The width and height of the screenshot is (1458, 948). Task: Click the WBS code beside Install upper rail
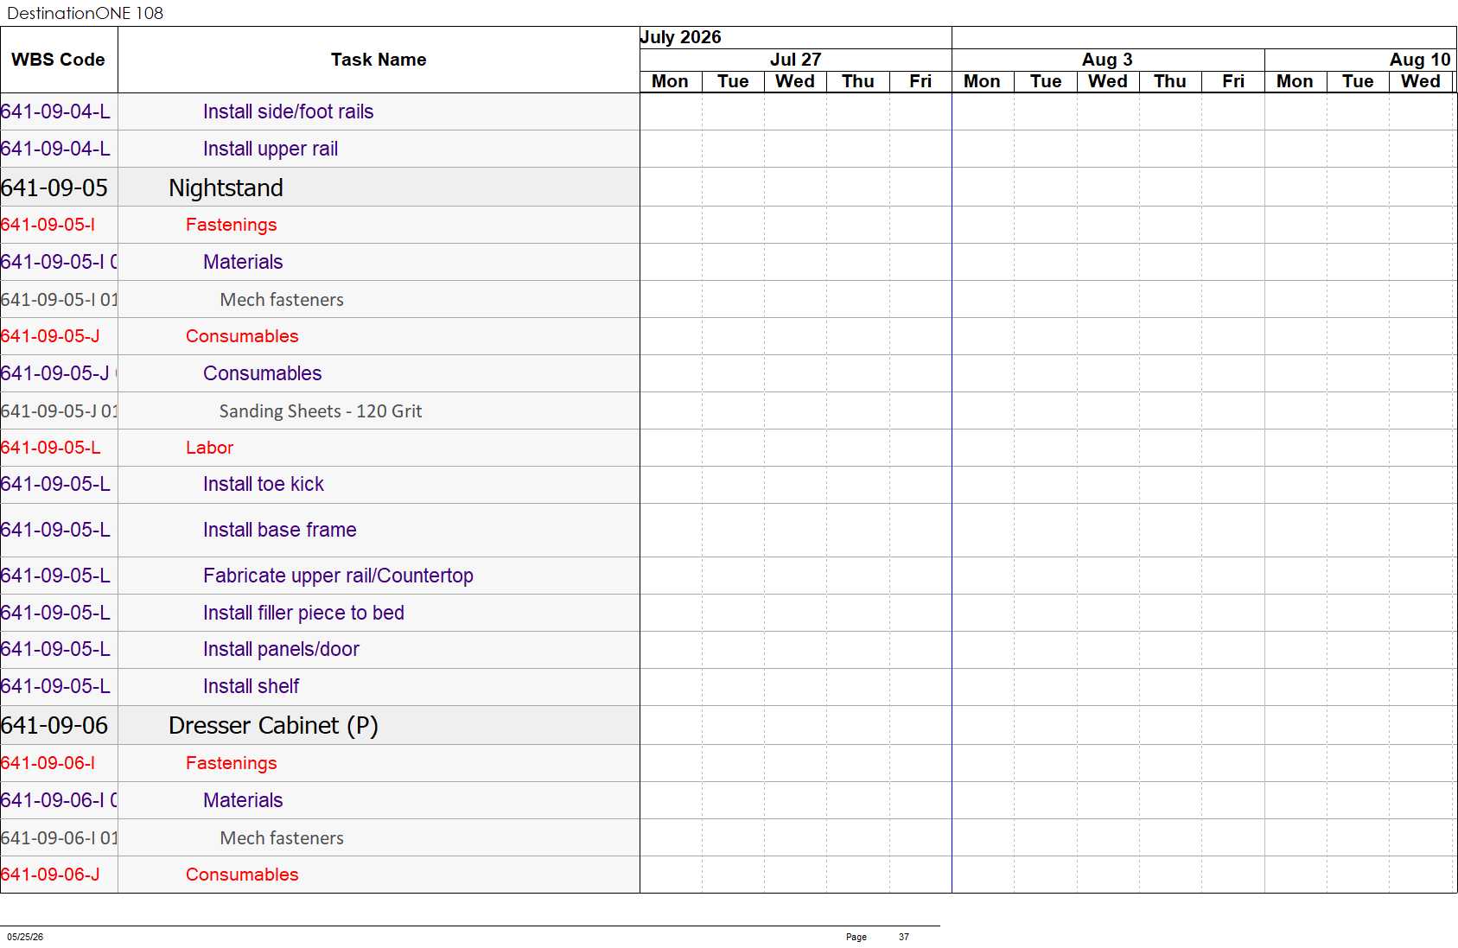pyautogui.click(x=55, y=149)
